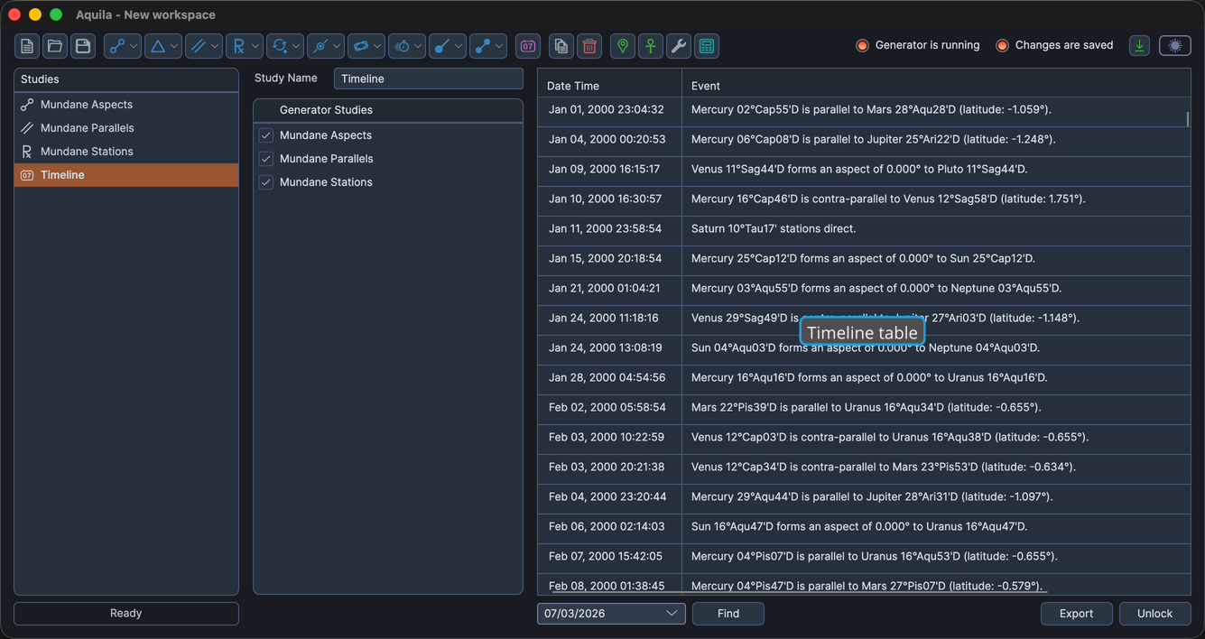Click the two-dot connector study tool
The height and width of the screenshot is (639, 1205).
point(488,46)
